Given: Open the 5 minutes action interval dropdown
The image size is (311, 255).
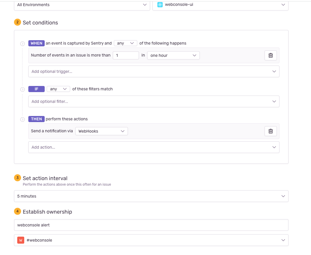Looking at the screenshot, I should [x=151, y=196].
